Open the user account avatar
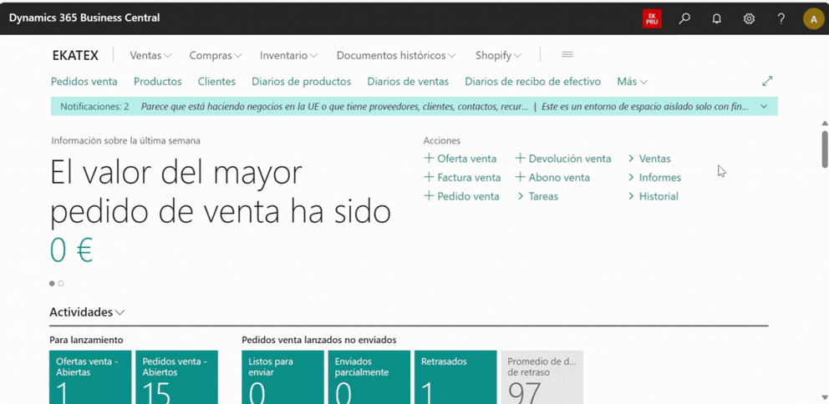The height and width of the screenshot is (404, 829). pos(812,18)
